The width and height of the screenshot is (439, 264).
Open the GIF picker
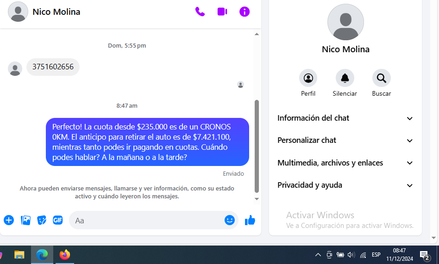click(58, 221)
